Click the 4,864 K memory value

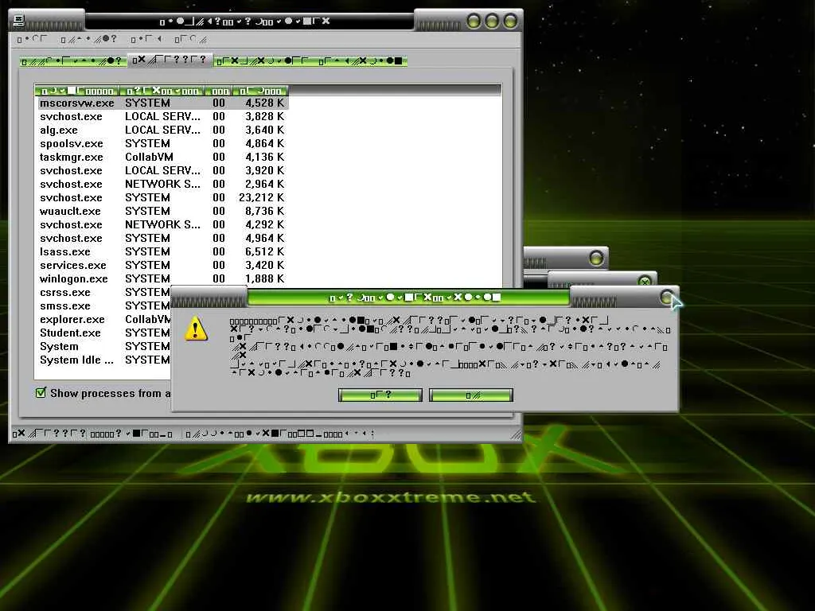click(x=264, y=143)
